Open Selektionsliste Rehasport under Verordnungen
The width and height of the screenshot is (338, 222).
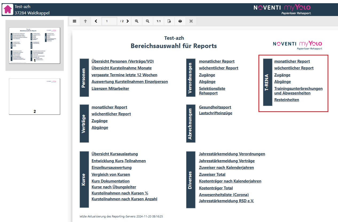[x=212, y=91]
